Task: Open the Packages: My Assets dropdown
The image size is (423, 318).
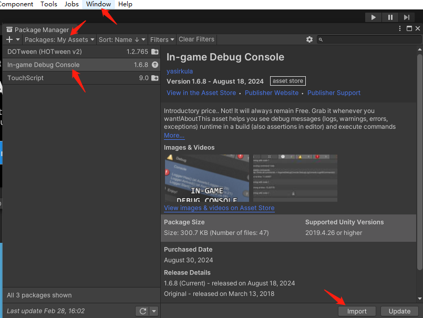Action: click(x=59, y=39)
